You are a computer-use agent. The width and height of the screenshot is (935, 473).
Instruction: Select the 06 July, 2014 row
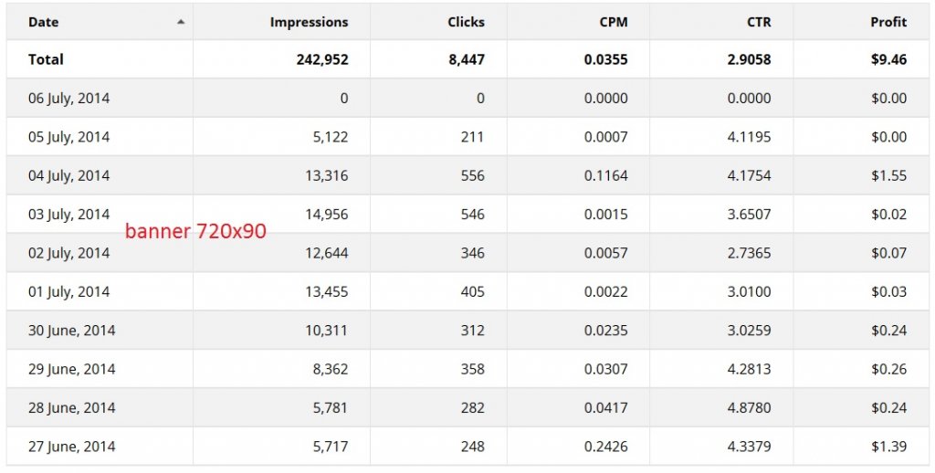[467, 98]
